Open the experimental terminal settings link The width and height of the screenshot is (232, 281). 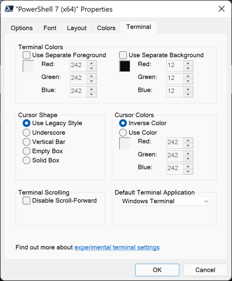(x=117, y=247)
